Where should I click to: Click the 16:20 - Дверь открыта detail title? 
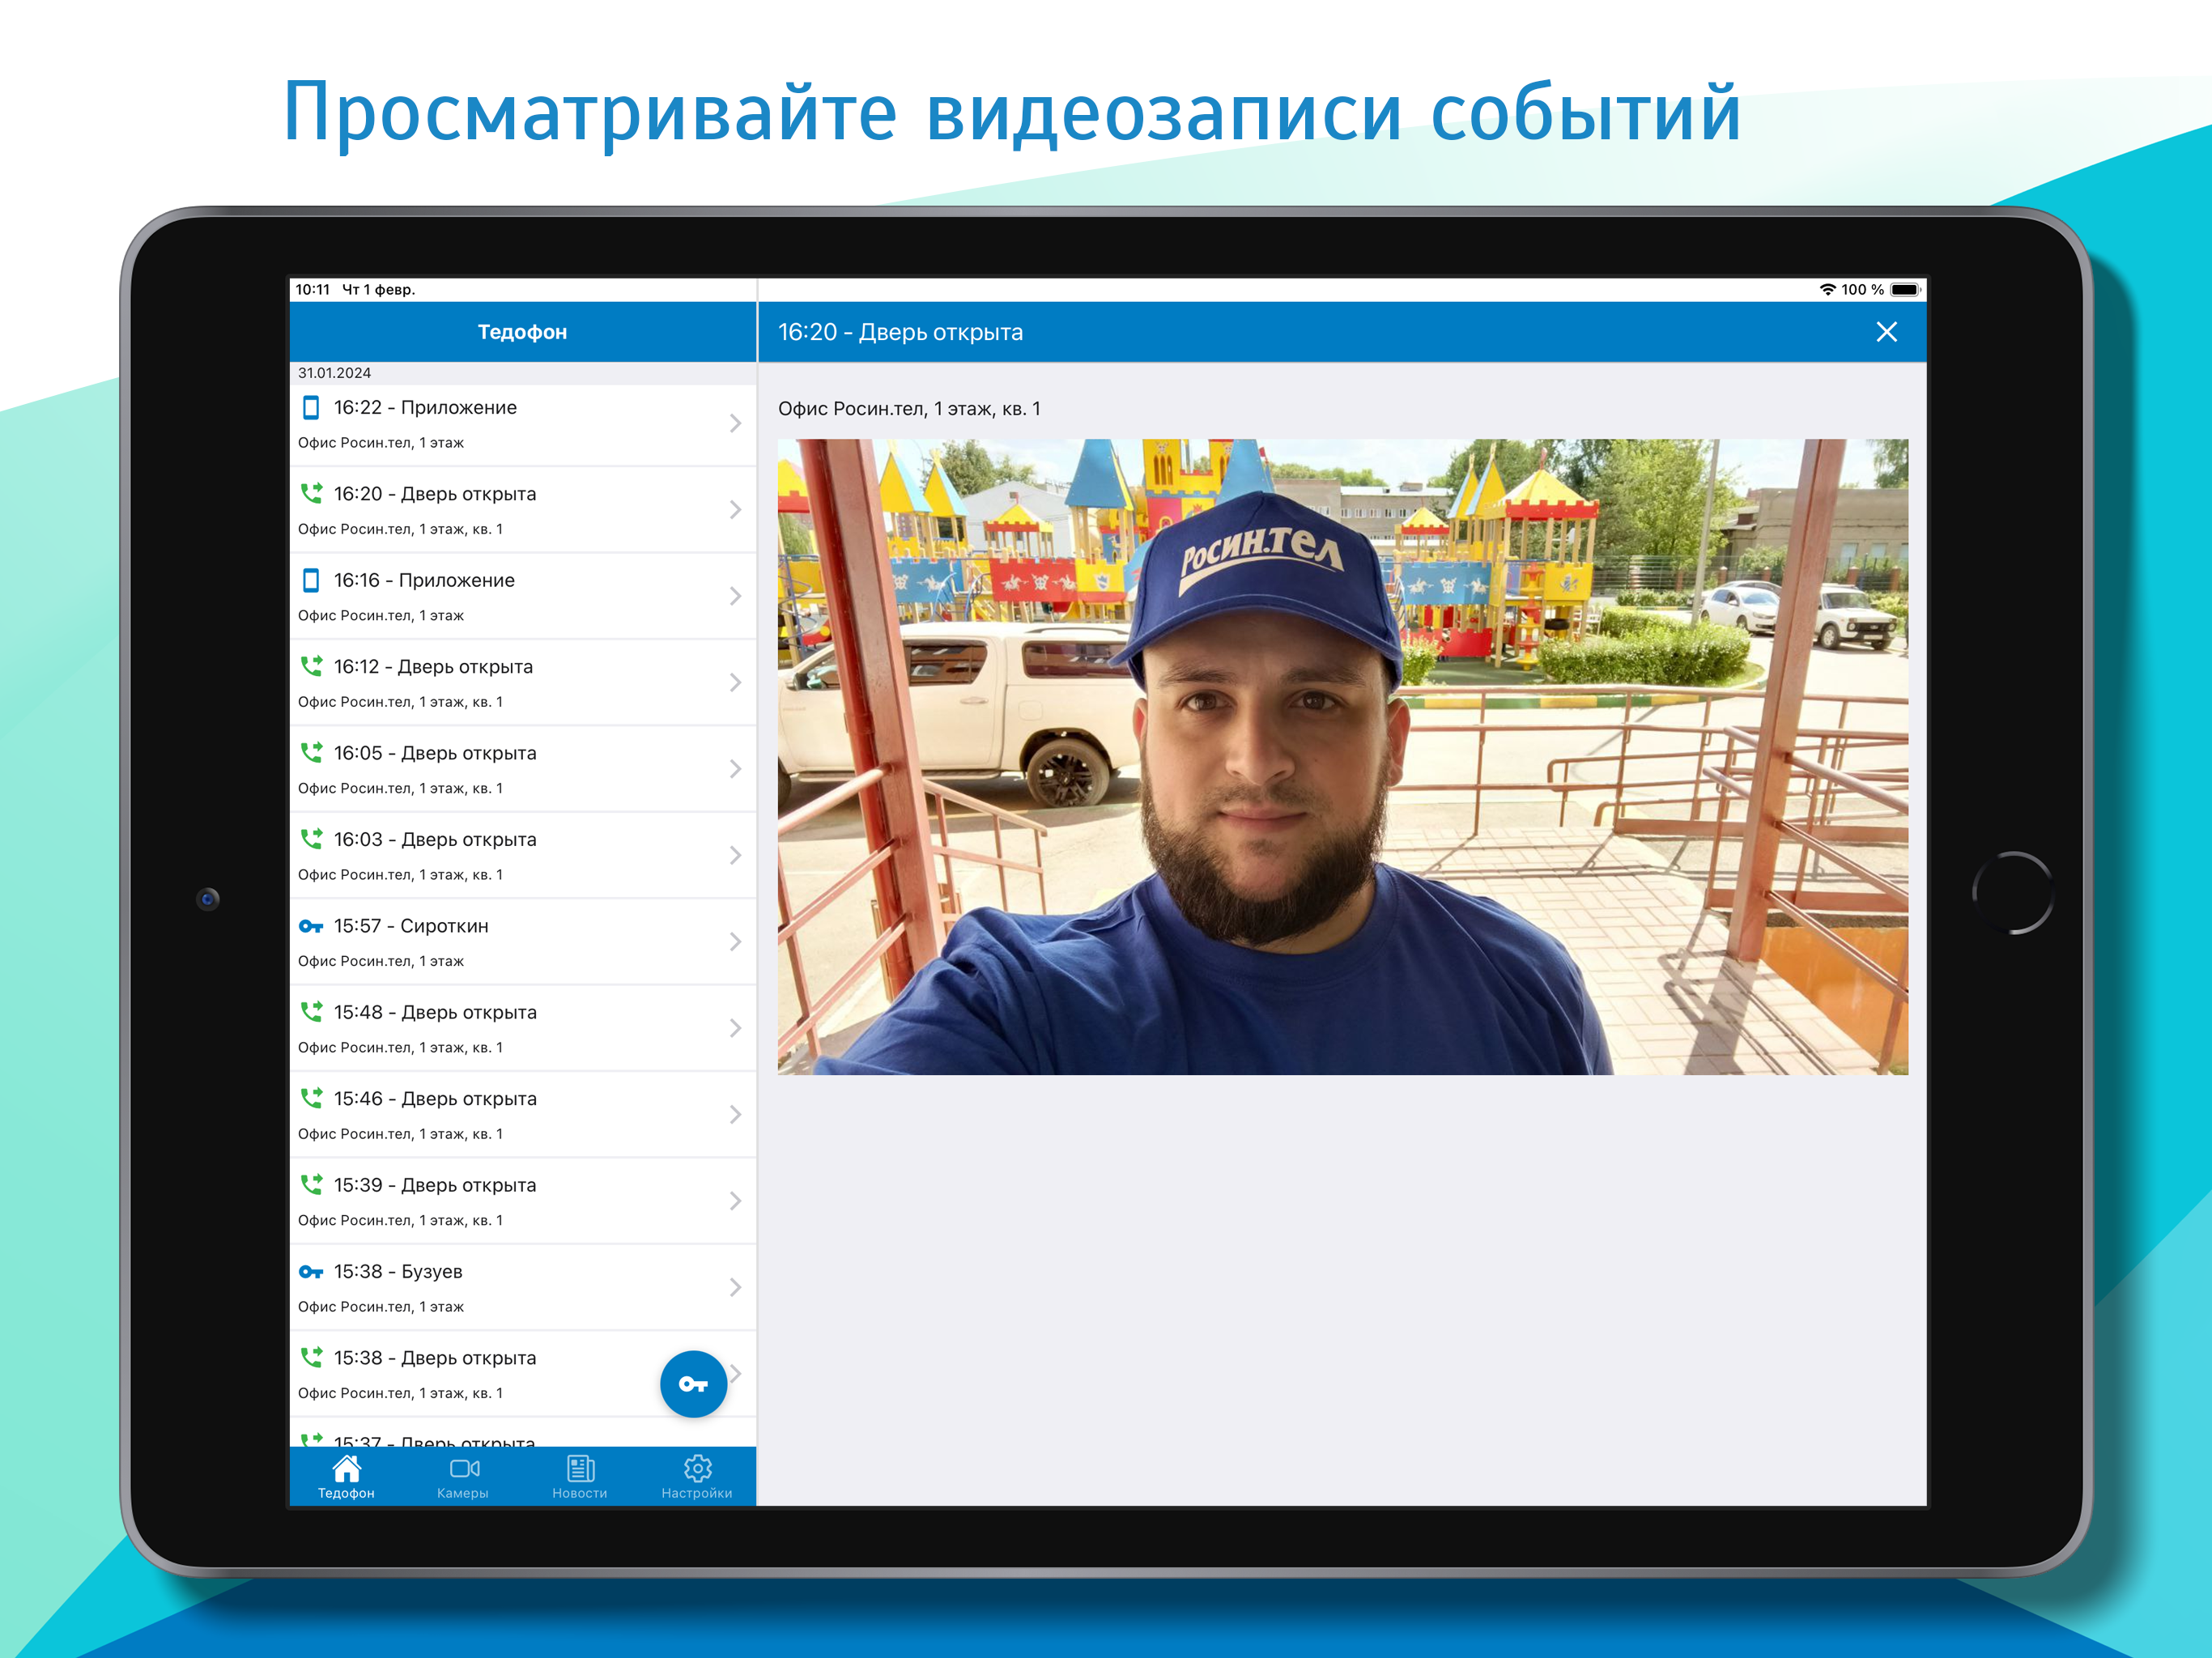tap(900, 332)
